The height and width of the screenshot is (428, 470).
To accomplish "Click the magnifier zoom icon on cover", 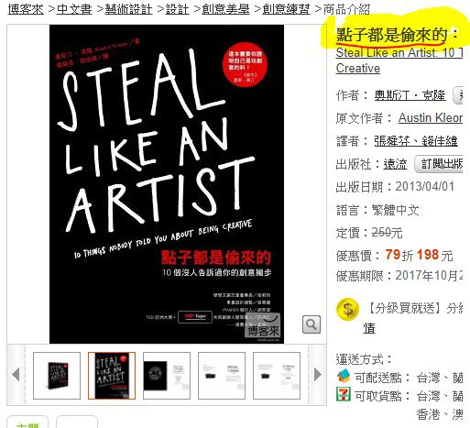I will click(x=312, y=324).
